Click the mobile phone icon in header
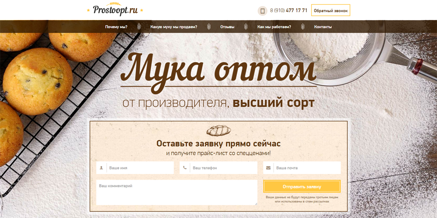Image resolution: width=437 pixels, height=218 pixels. (x=263, y=11)
